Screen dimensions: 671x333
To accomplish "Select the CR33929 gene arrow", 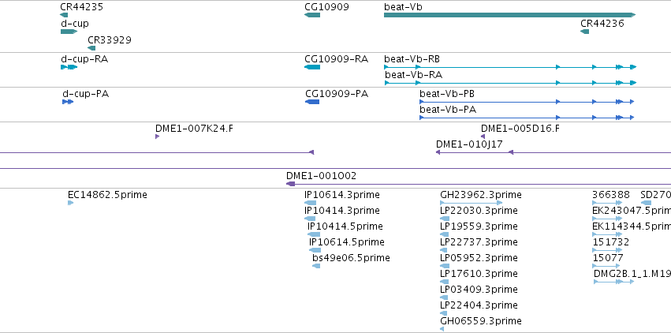I will (x=91, y=48).
